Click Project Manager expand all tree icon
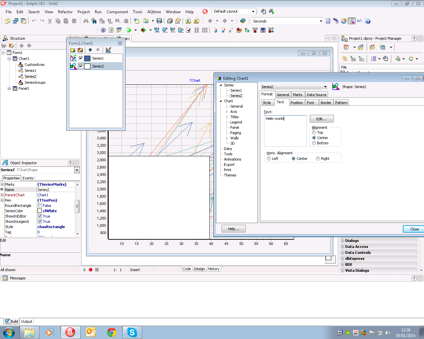The width and height of the screenshot is (424, 339). pyautogui.click(x=353, y=59)
